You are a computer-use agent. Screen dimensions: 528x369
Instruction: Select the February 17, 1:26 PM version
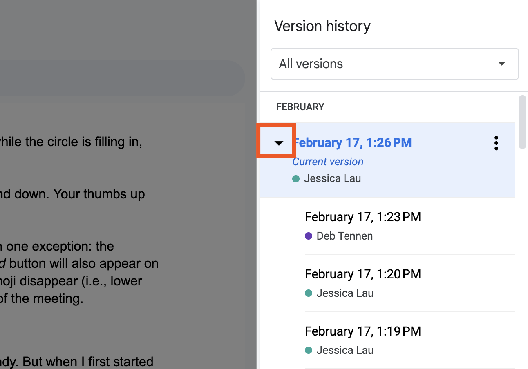[353, 142]
